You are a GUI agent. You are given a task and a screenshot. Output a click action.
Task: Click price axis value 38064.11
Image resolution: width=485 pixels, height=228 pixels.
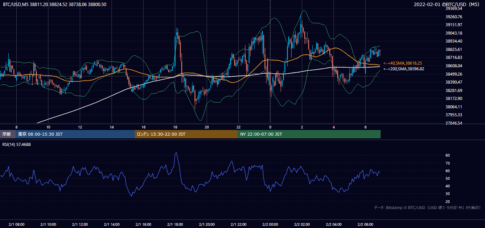(454, 107)
